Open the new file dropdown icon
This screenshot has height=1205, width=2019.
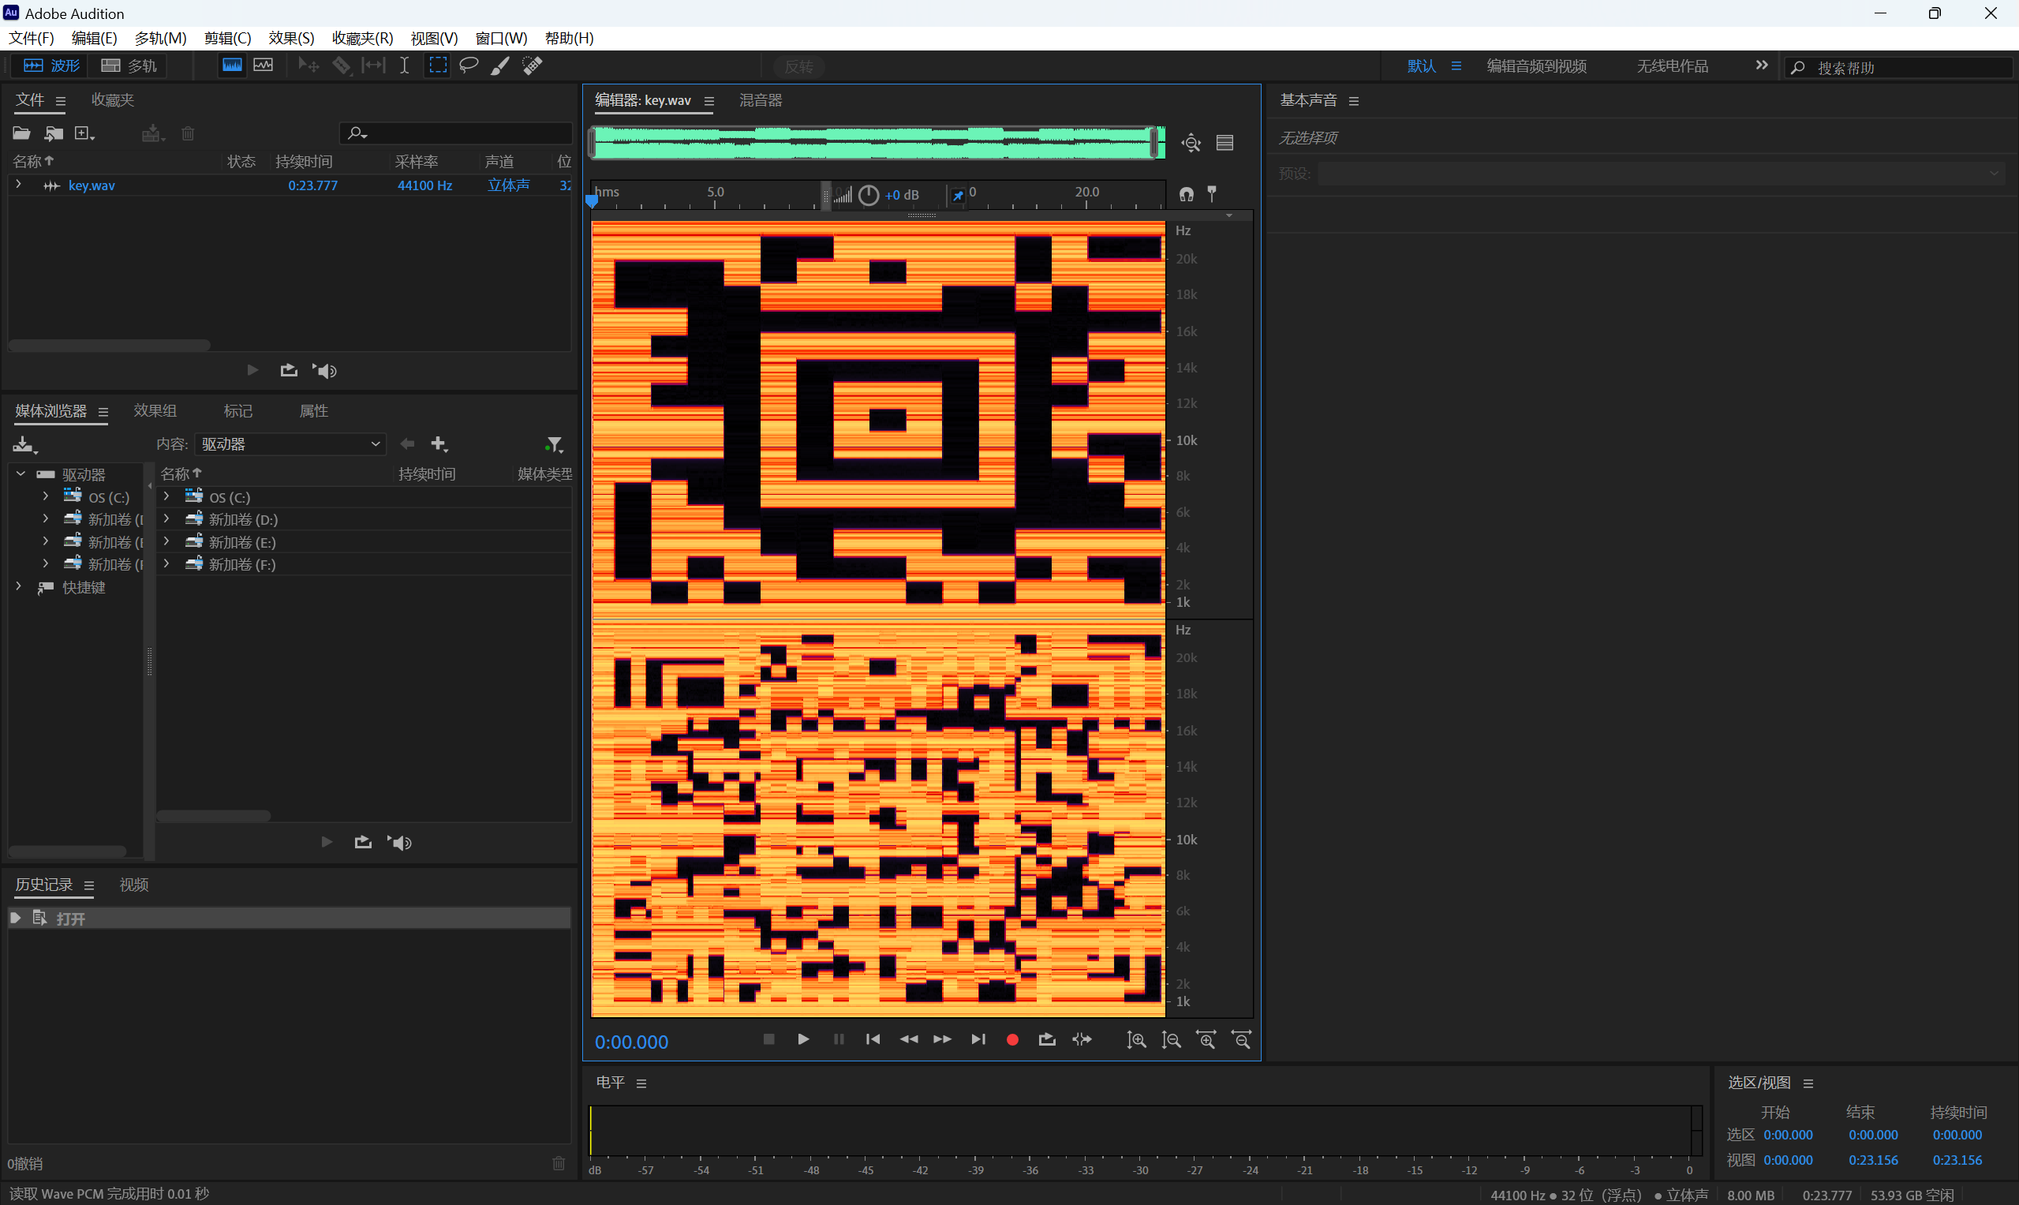(84, 133)
